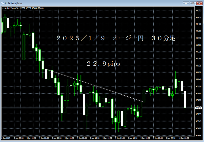Select the '22.9pips' text label
Image resolution: width=204 pixels, height=142 pixels.
(103, 64)
